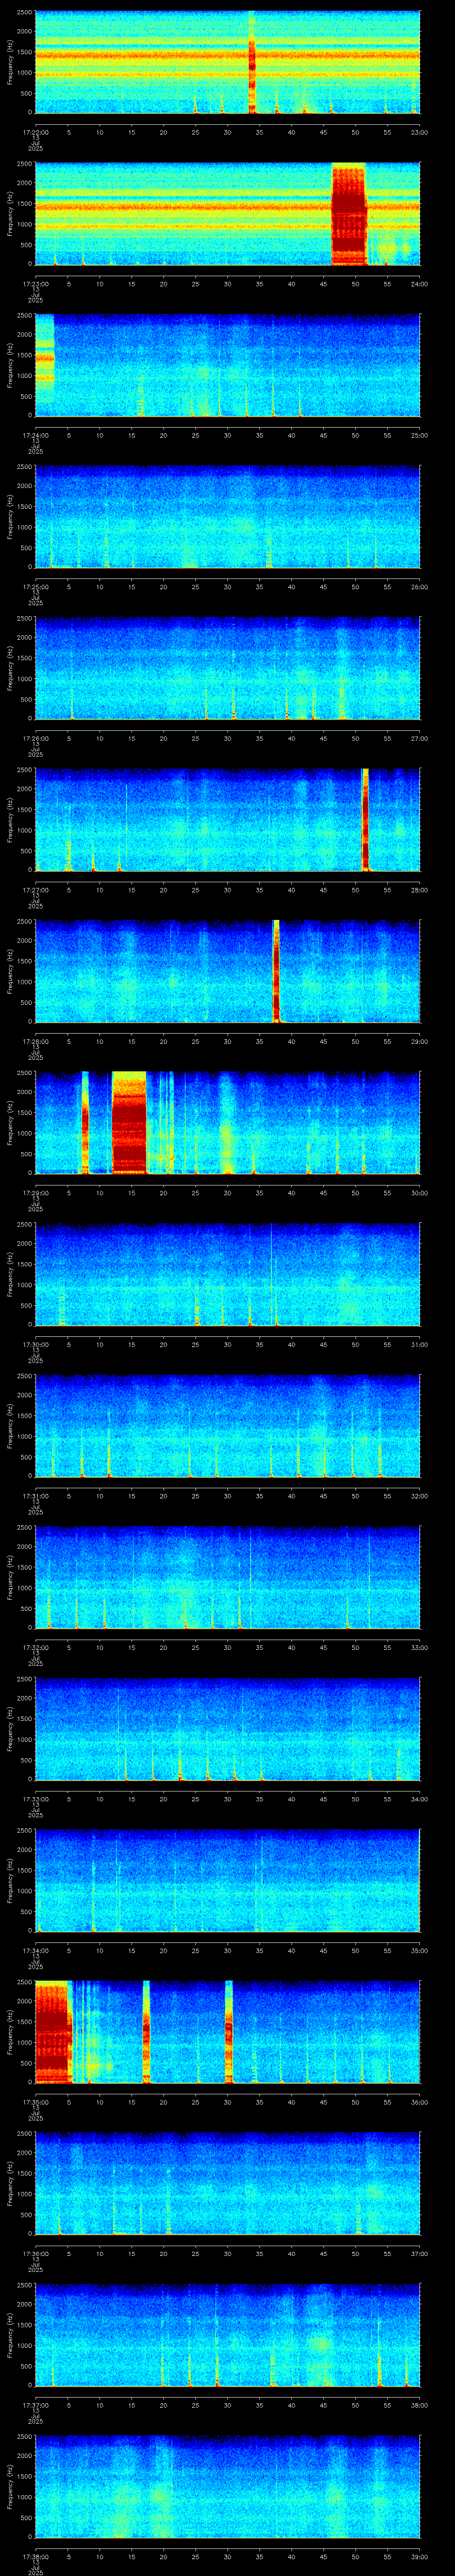Viewport: 455px width, 2576px height.
Task: Click the '17:34:00' start time label
Action: [x=35, y=1950]
